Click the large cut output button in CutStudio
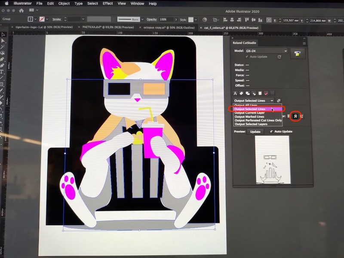This screenshot has height=258, width=344. point(297,53)
